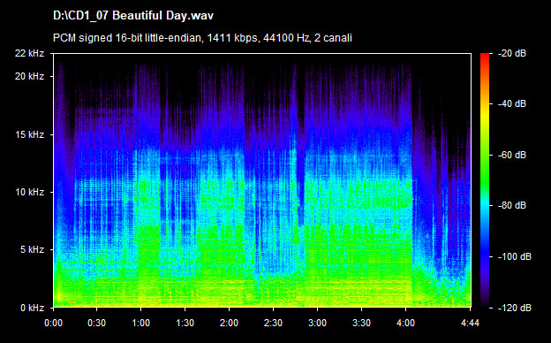The image size is (551, 343).
Task: Click the '-60 dB' legend label
Action: 512,155
